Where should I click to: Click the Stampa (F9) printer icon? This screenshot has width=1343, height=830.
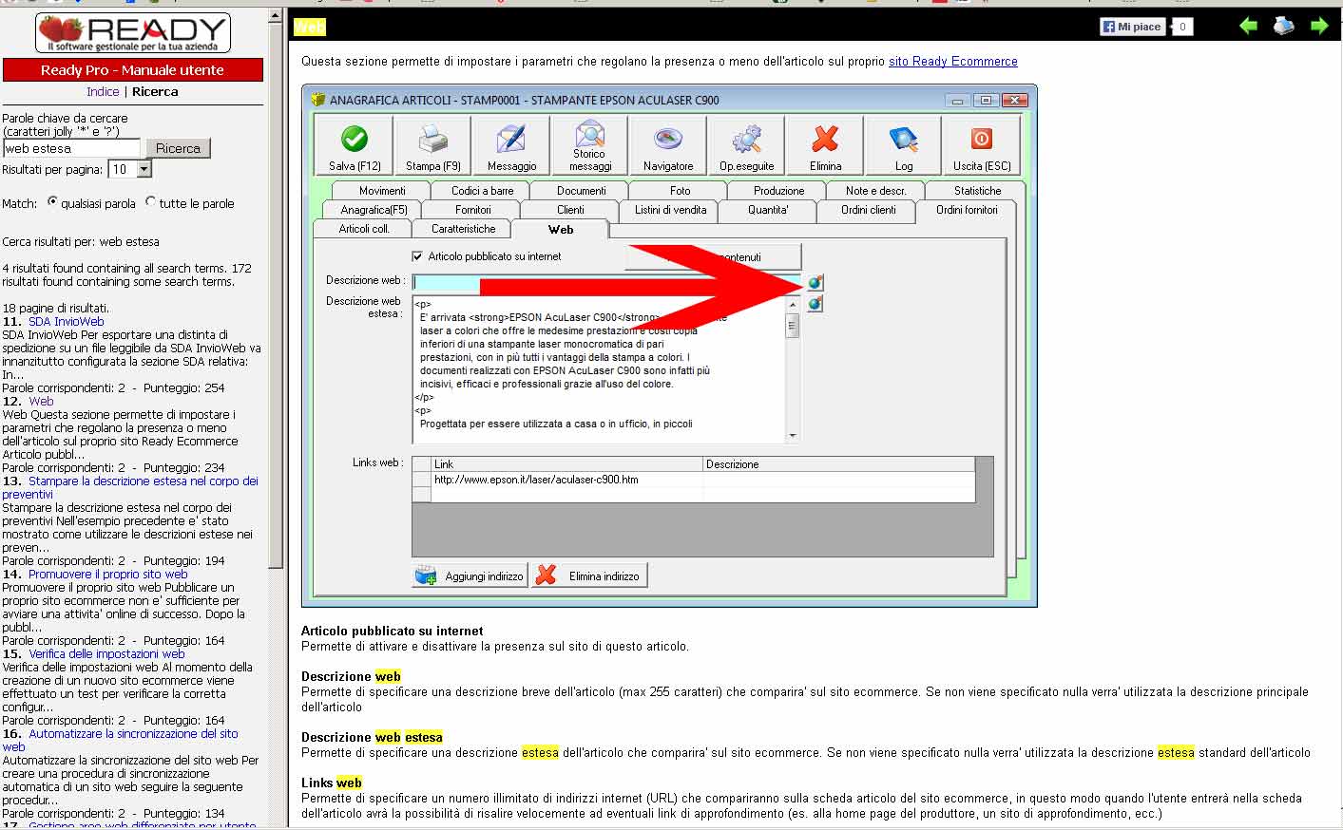coord(433,140)
